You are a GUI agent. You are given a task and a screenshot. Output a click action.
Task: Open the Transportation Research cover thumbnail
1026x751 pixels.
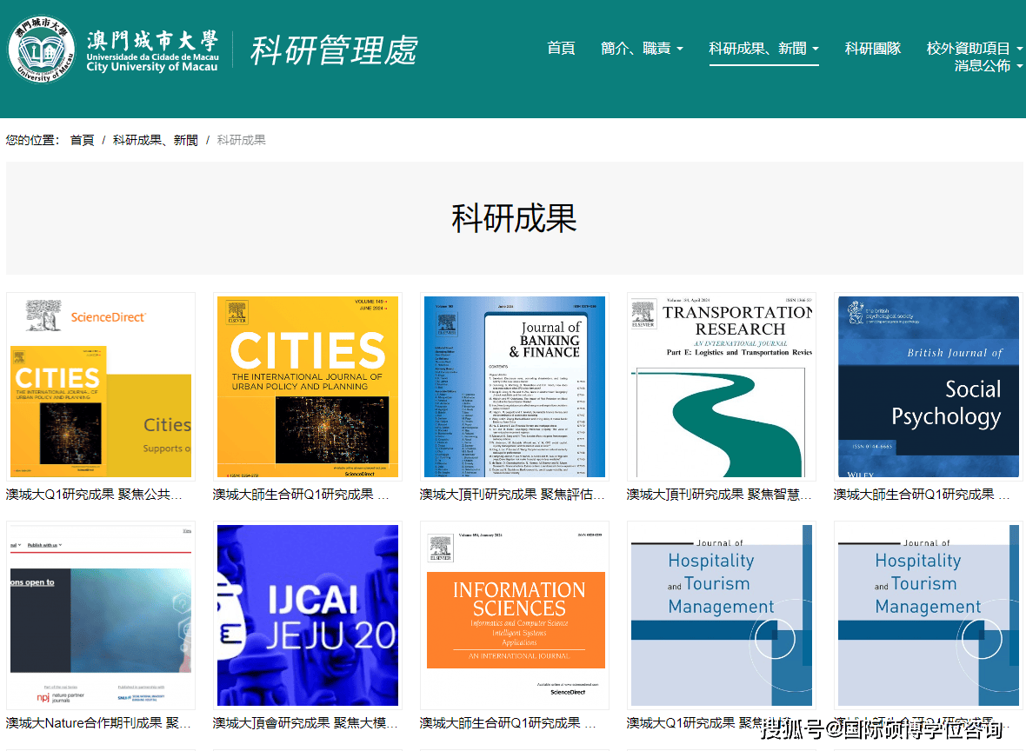click(721, 387)
